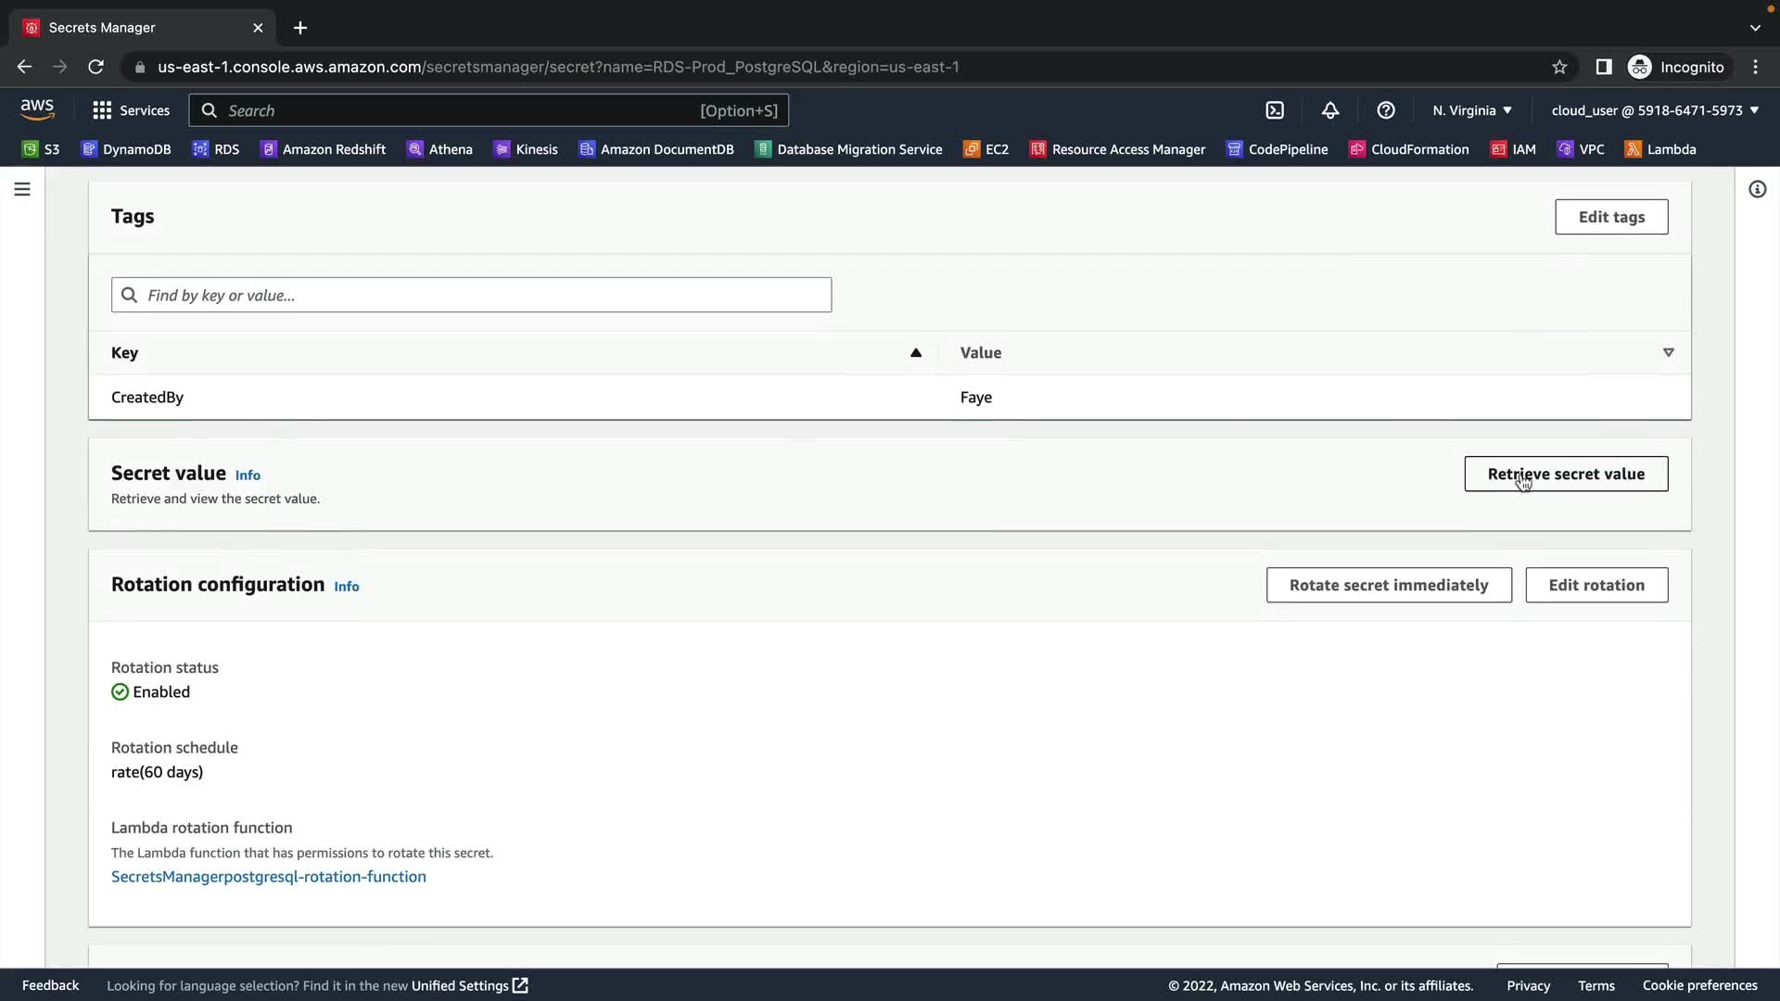Open the Value column filter arrow
The width and height of the screenshot is (1780, 1001).
tap(1668, 352)
